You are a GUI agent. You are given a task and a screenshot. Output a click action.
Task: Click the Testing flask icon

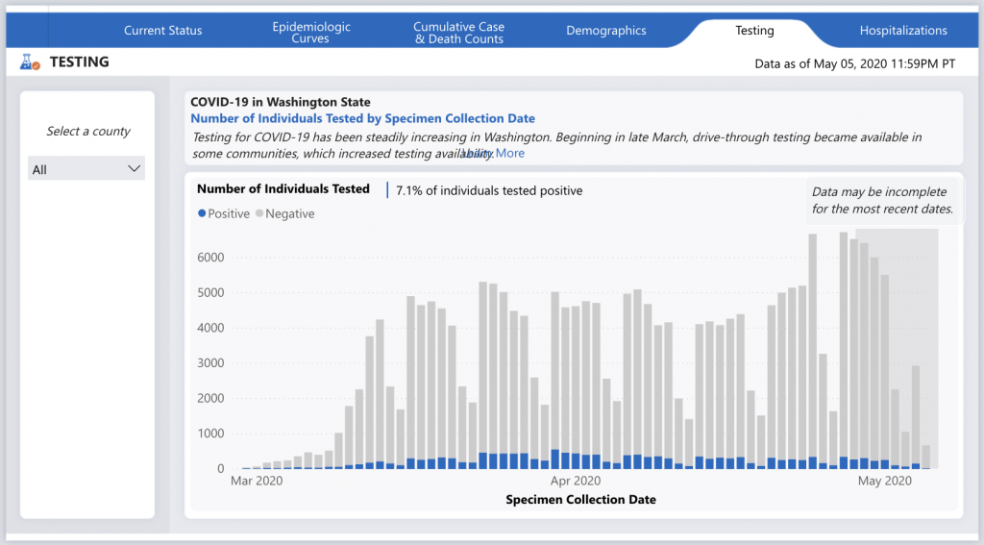pyautogui.click(x=31, y=62)
